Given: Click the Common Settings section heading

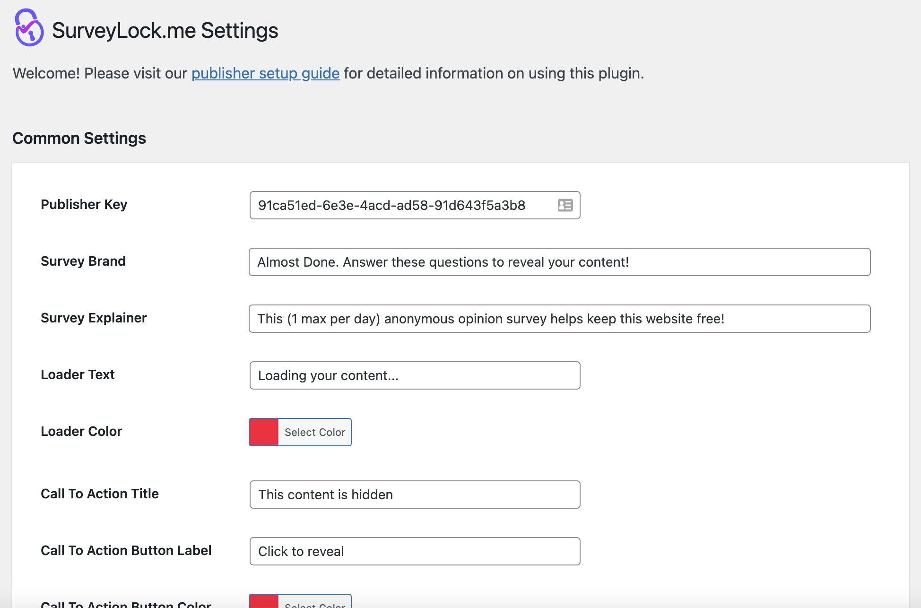Looking at the screenshot, I should tap(79, 138).
